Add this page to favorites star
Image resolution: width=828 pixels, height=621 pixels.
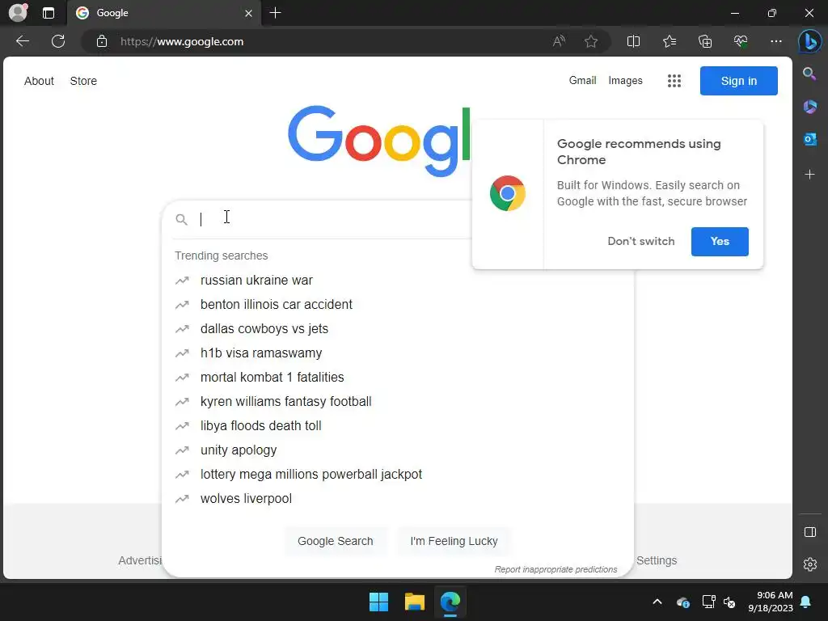(x=591, y=41)
